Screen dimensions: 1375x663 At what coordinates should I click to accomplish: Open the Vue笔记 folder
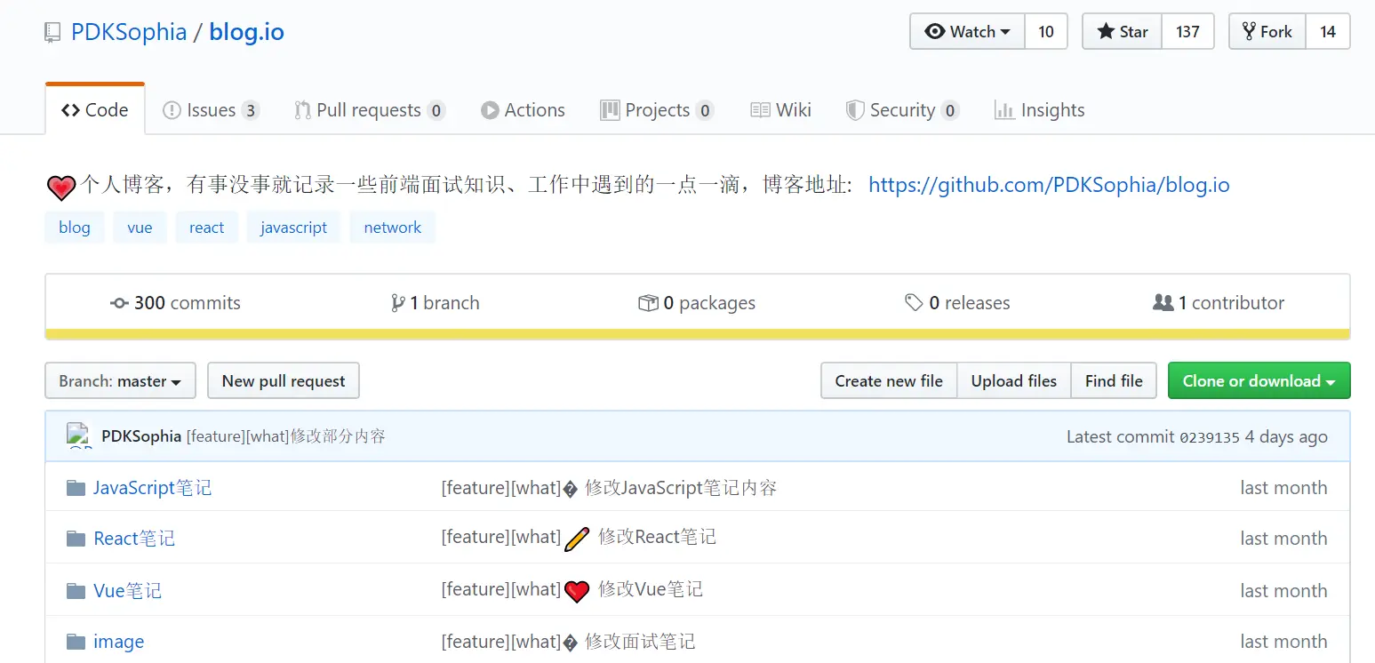click(128, 591)
